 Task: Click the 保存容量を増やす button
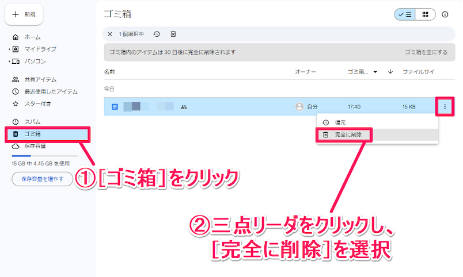(x=43, y=179)
